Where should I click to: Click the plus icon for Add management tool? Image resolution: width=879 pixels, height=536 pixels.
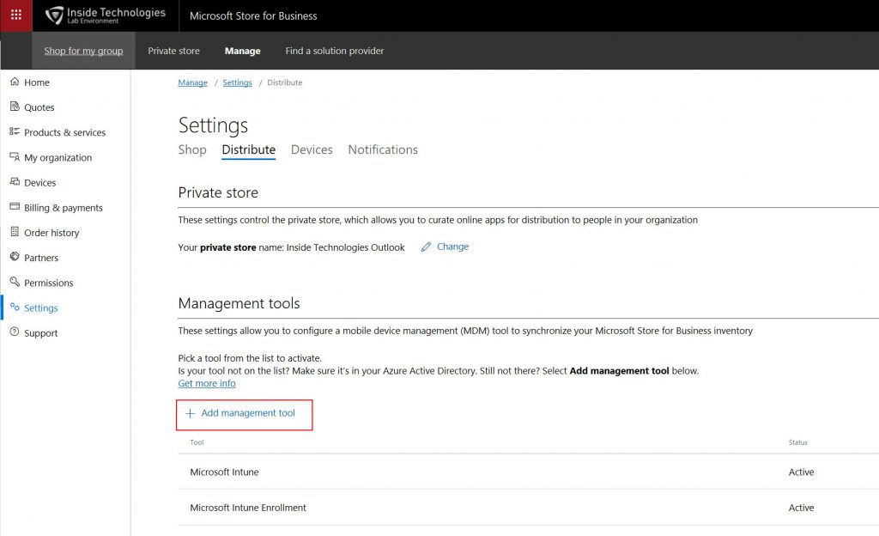(x=190, y=413)
